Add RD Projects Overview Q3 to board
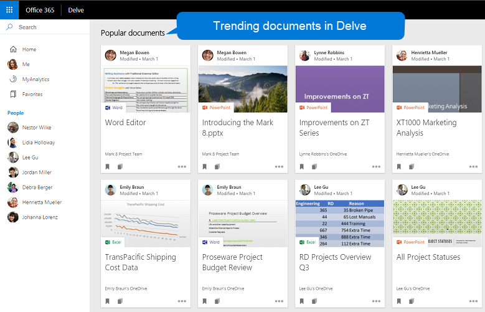The width and height of the screenshot is (485, 312). click(314, 301)
